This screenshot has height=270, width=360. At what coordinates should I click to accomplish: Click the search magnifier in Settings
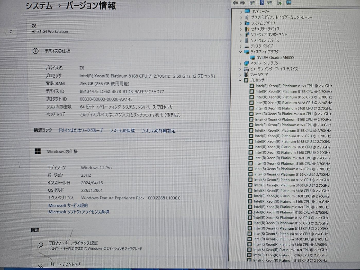[x=11, y=32]
